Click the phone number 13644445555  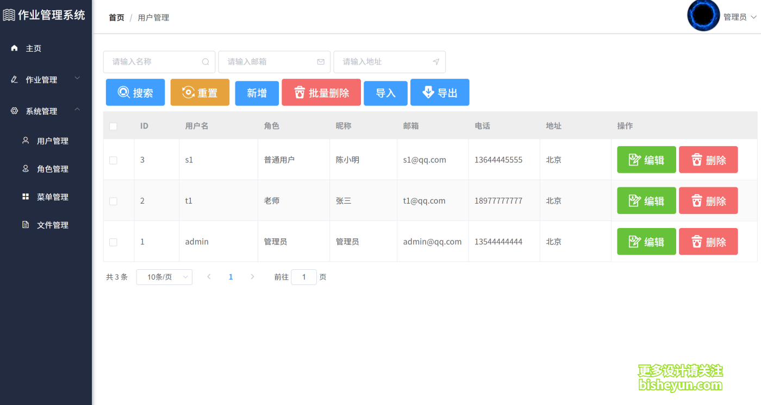498,160
